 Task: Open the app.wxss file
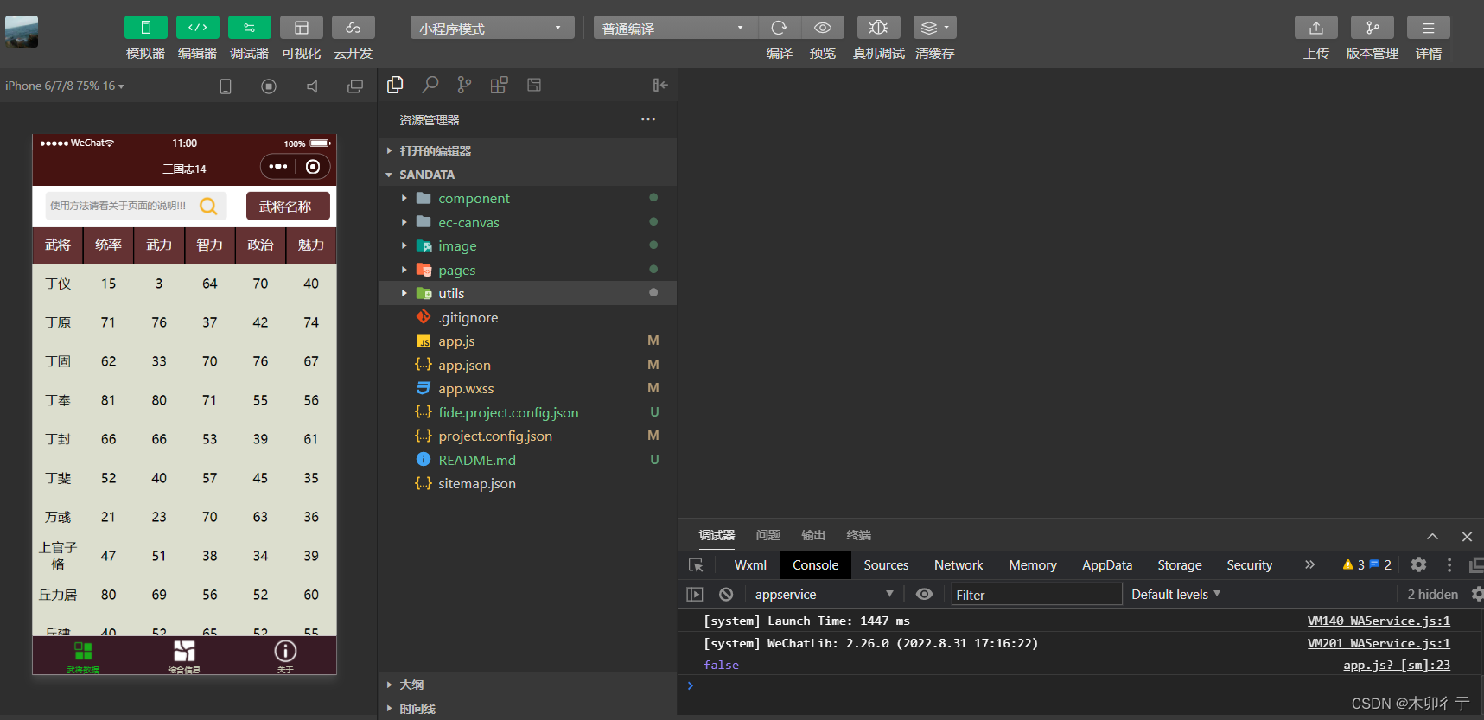click(527, 388)
